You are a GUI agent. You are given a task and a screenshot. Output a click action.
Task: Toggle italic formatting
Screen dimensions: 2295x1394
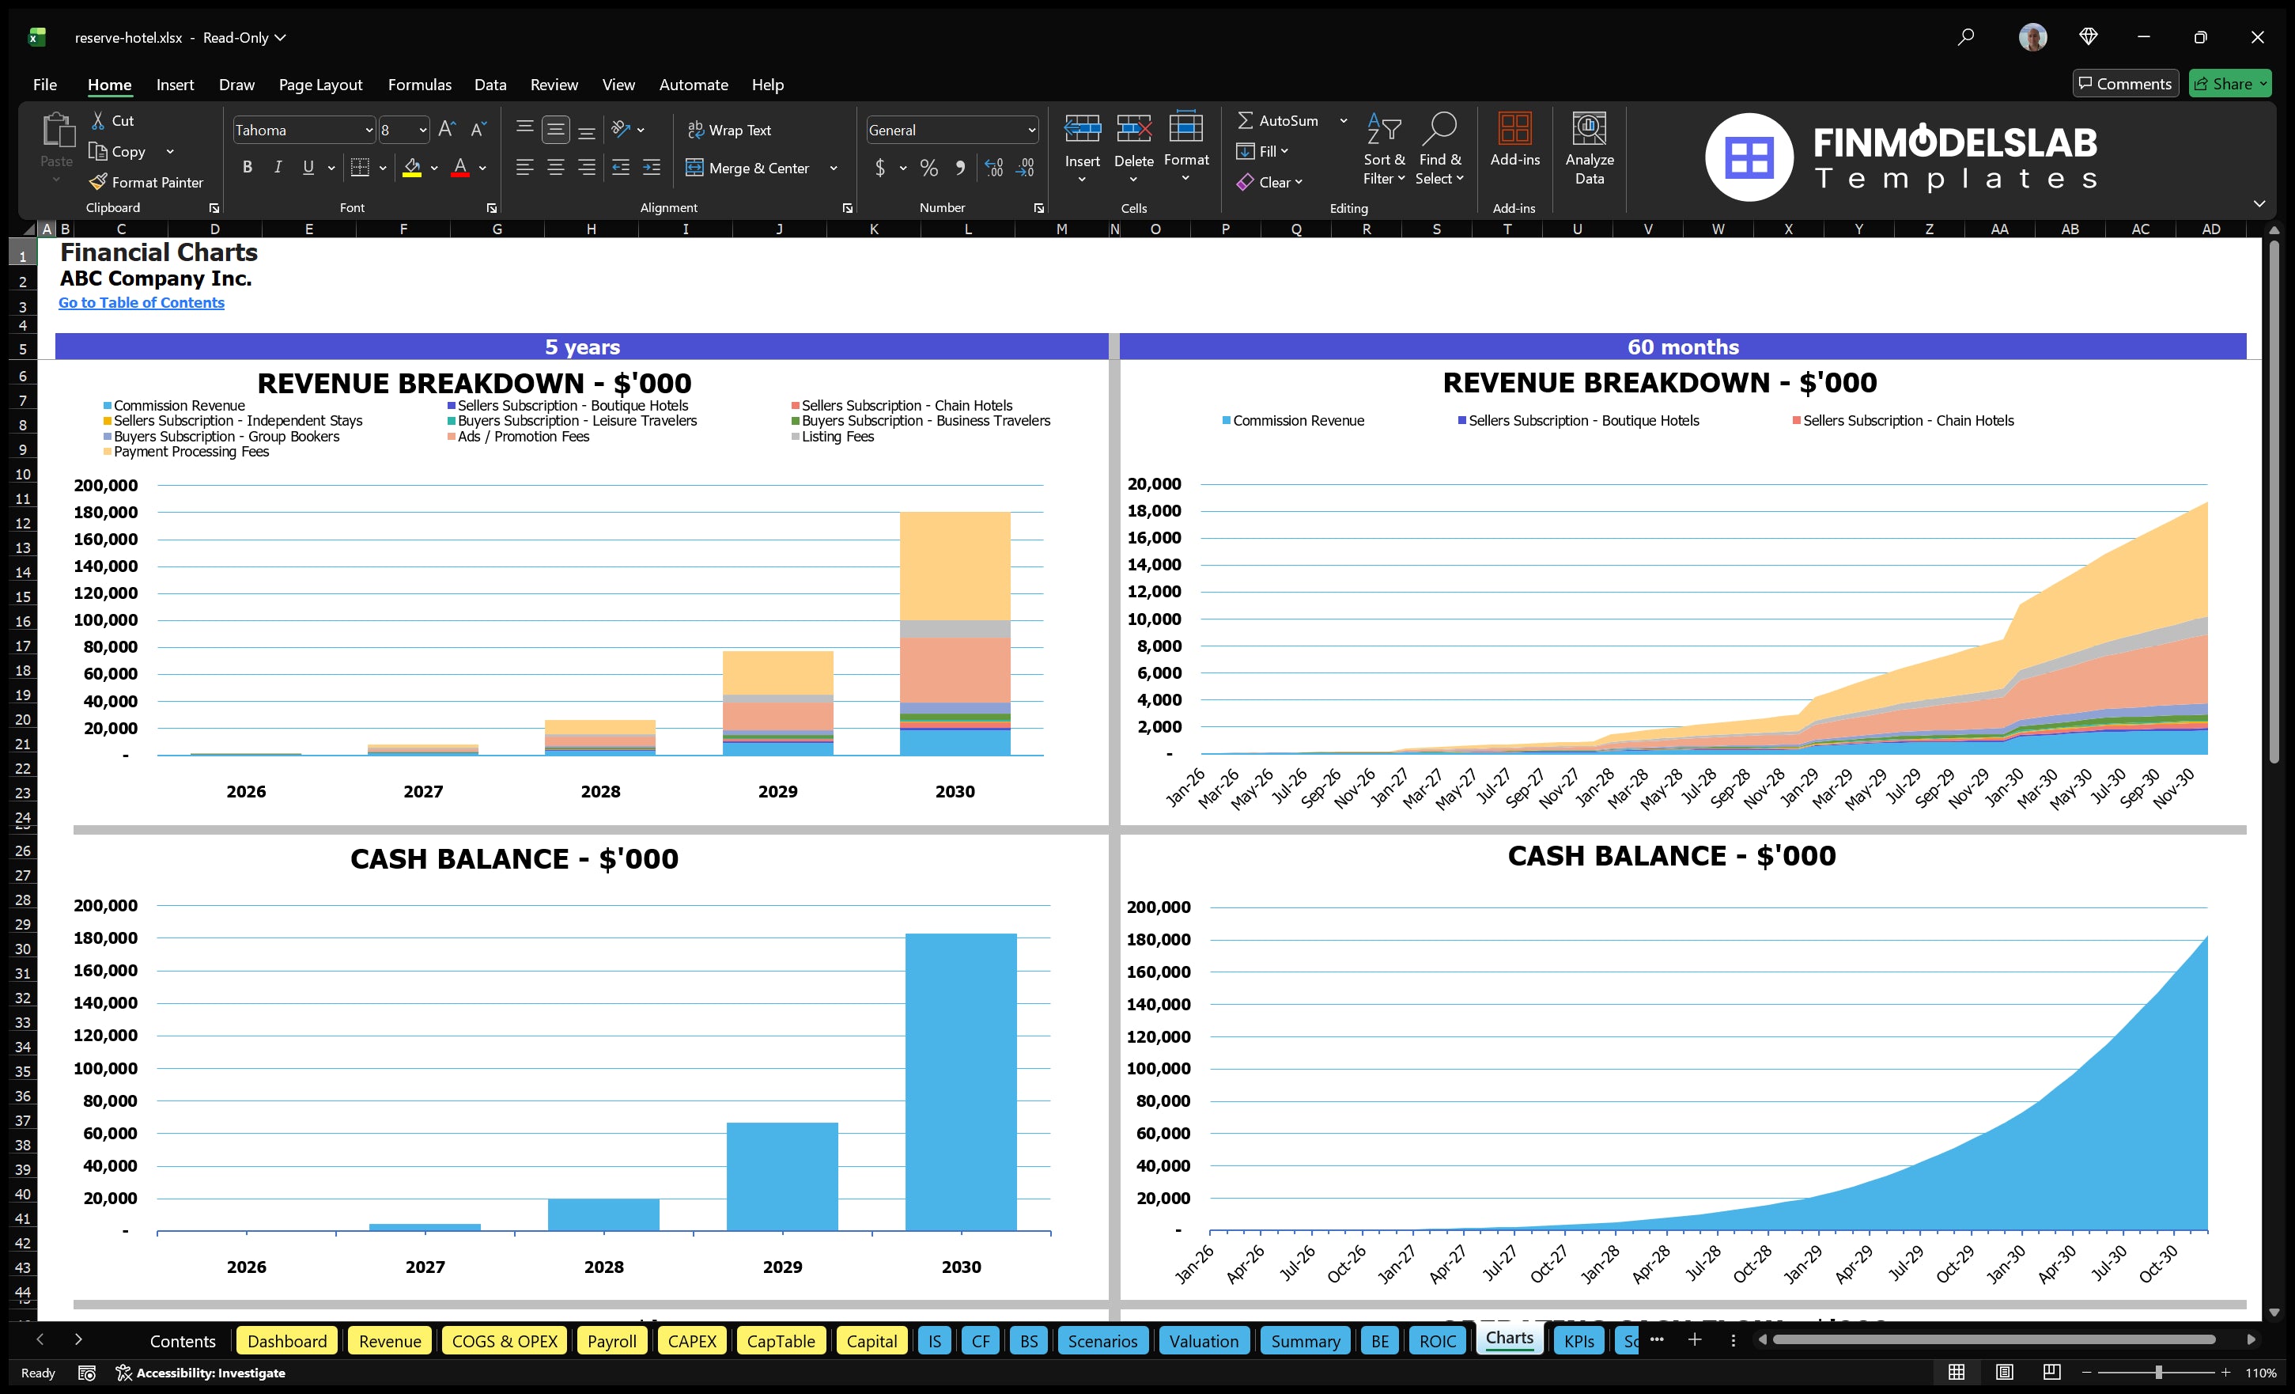click(x=277, y=168)
